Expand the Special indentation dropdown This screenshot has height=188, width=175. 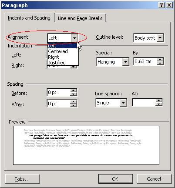(x=125, y=62)
